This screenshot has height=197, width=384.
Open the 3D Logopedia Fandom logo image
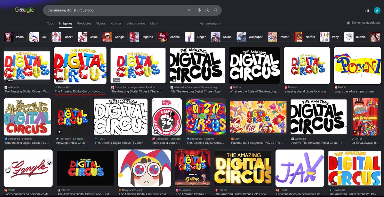(27, 117)
